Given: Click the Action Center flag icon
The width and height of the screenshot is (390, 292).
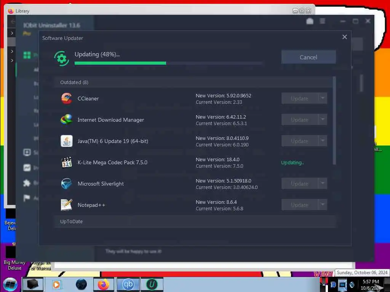Looking at the screenshot, I should pyautogui.click(x=26, y=198).
